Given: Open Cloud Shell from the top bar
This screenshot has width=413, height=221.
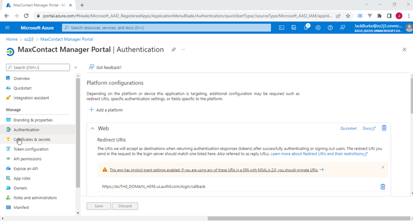Looking at the screenshot, I should tap(281, 27).
